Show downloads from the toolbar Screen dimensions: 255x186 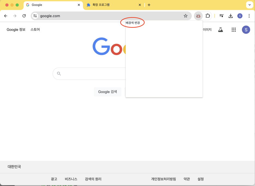[x=230, y=16]
